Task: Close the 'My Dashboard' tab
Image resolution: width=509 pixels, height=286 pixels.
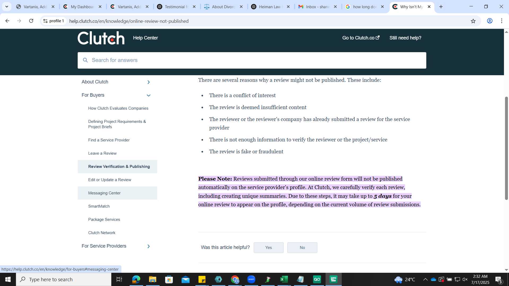Action: [100, 7]
